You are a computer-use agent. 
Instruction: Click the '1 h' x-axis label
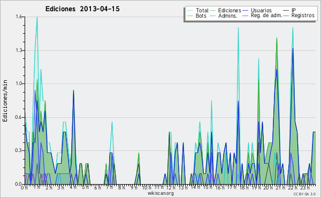tap(37, 187)
